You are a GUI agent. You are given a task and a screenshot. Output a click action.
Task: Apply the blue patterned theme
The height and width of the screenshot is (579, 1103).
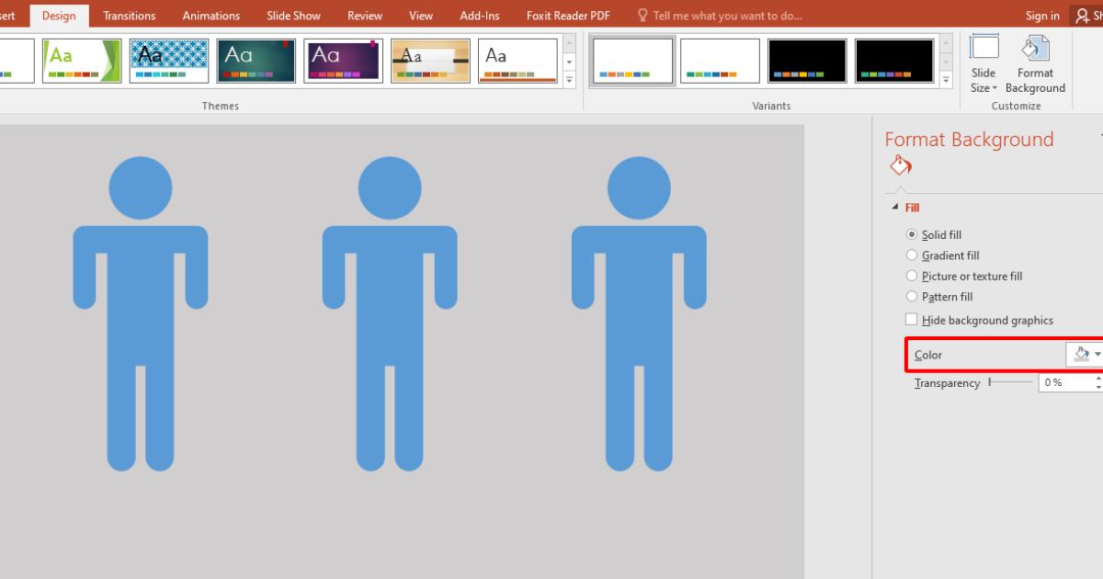169,61
